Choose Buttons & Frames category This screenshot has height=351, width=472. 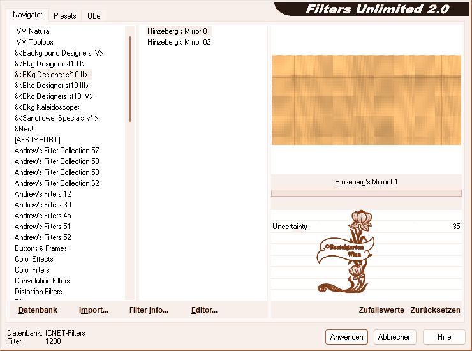tap(41, 248)
